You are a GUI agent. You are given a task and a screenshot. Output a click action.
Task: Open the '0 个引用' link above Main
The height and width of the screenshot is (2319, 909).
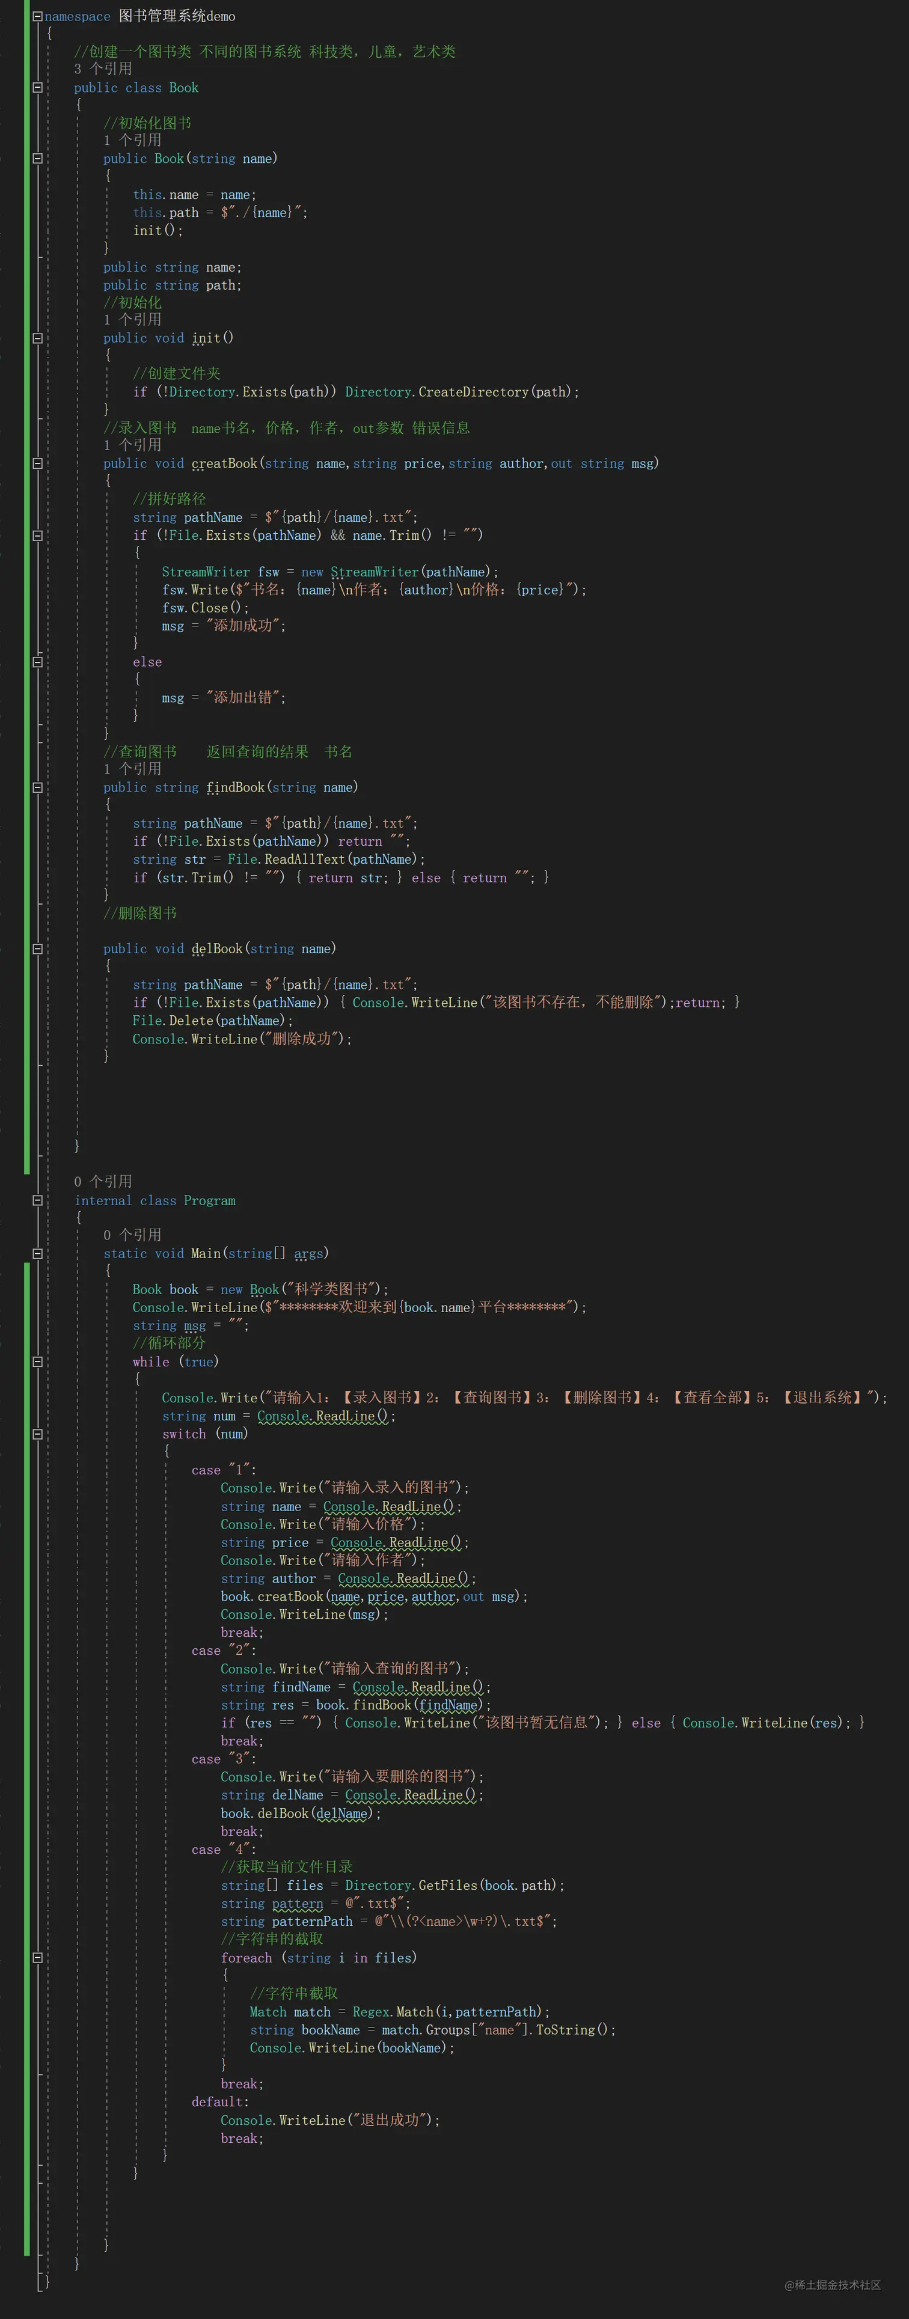tap(132, 1235)
